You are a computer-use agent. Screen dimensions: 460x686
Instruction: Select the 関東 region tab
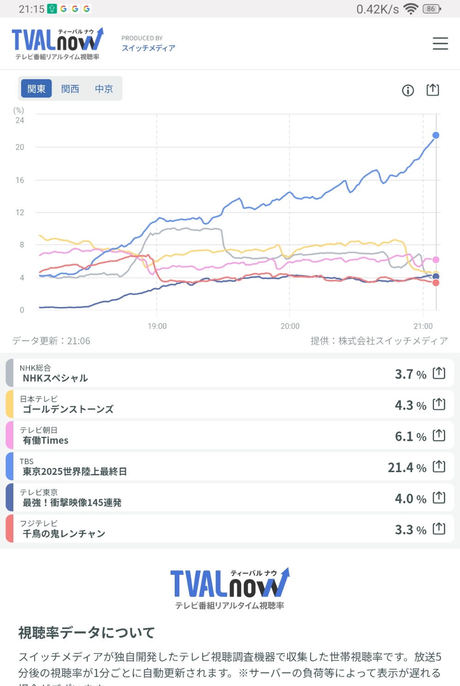36,89
